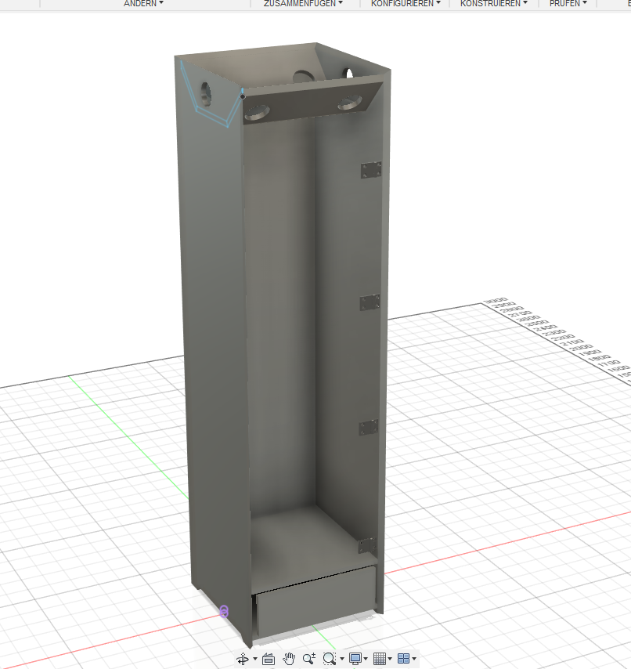Click the Grid and Snaps icon
Image resolution: width=631 pixels, height=669 pixels.
(380, 659)
